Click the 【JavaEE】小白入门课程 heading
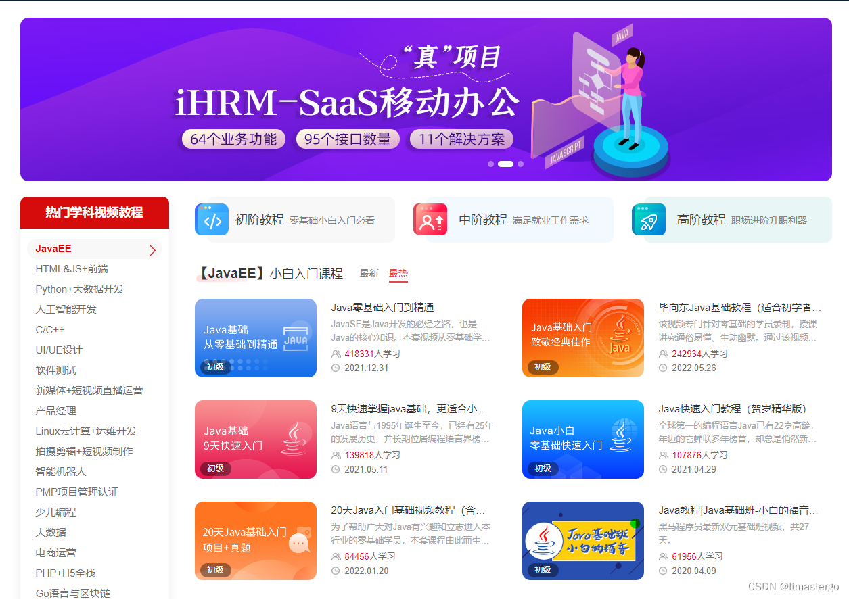Image resolution: width=849 pixels, height=599 pixels. pos(269,273)
